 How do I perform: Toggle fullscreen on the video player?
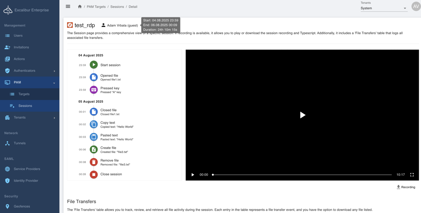pyautogui.click(x=412, y=175)
